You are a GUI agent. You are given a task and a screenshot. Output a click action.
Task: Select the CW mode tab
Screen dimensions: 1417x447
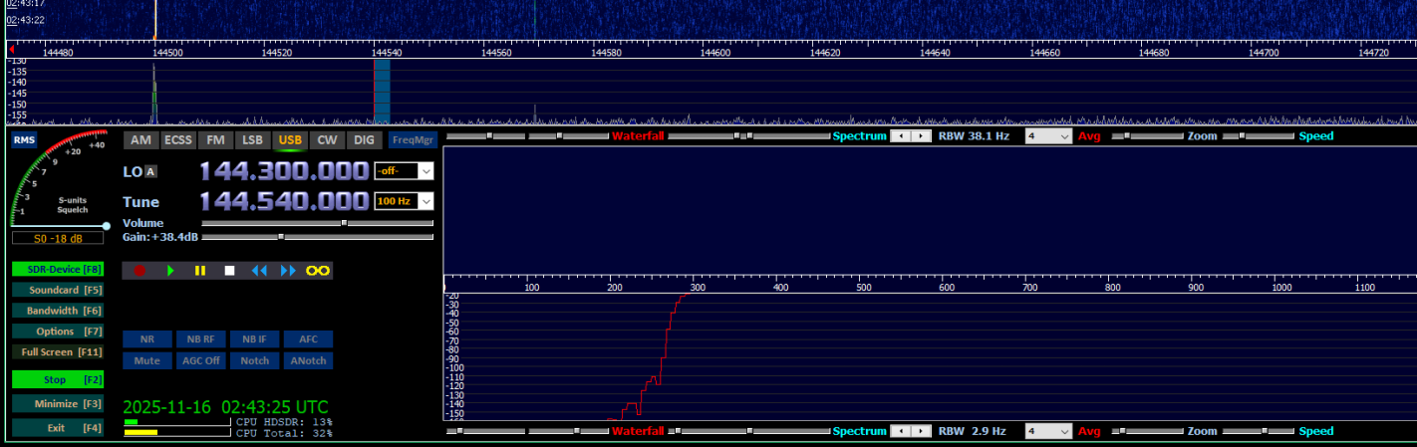pos(327,140)
